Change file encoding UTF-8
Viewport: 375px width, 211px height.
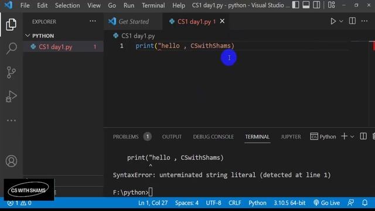coord(213,203)
